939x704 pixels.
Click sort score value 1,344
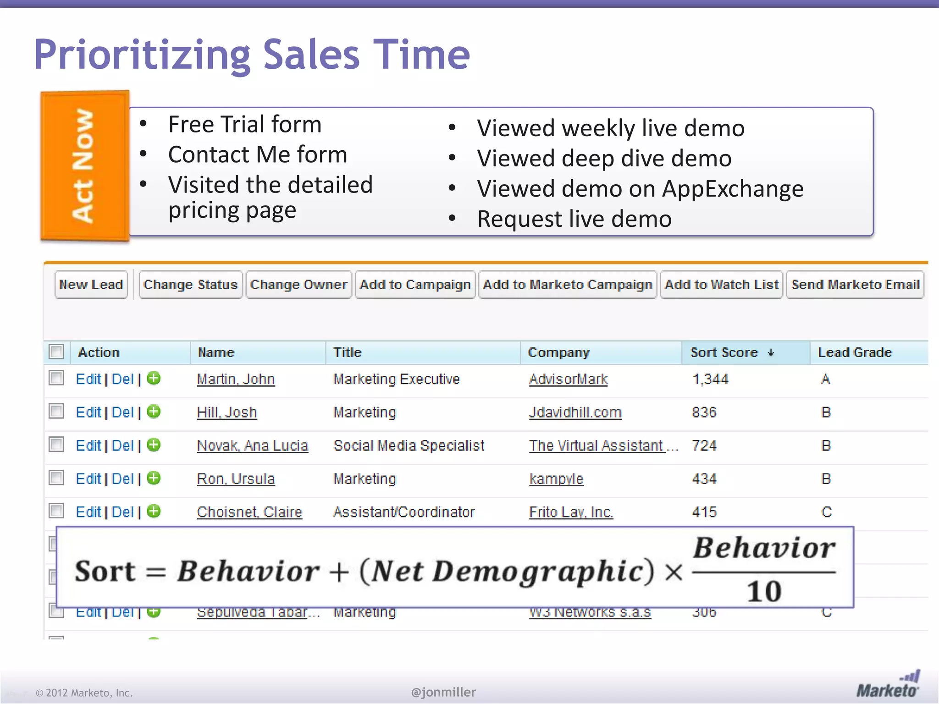[x=710, y=379]
